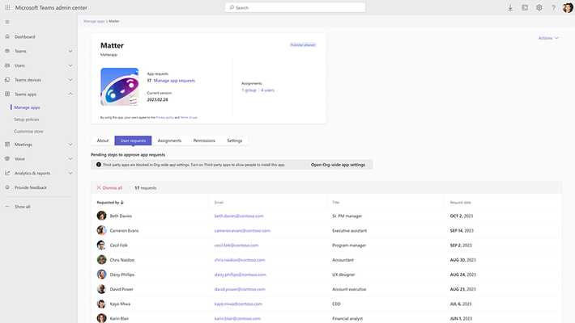Click Cecil Folk's avatar

click(x=101, y=245)
